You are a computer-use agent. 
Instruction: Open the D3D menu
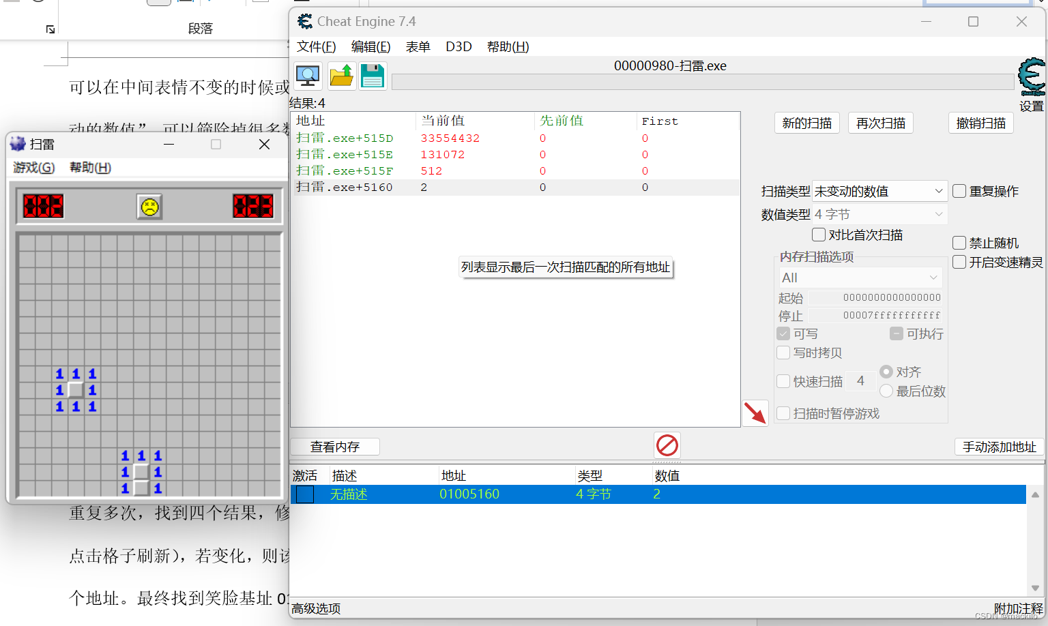click(458, 46)
